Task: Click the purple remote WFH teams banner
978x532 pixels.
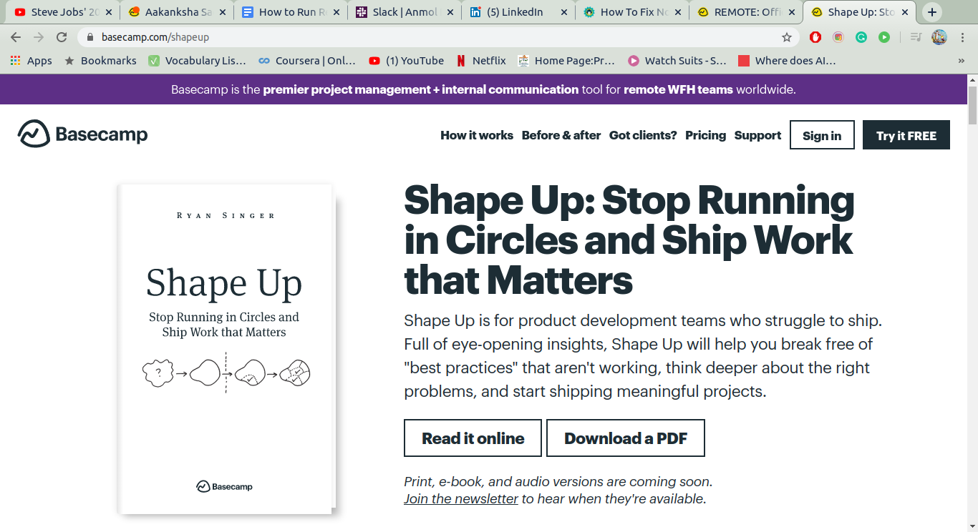Action: coord(483,89)
